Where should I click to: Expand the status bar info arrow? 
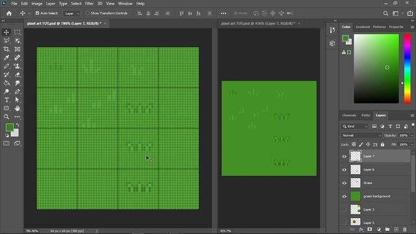click(x=97, y=231)
